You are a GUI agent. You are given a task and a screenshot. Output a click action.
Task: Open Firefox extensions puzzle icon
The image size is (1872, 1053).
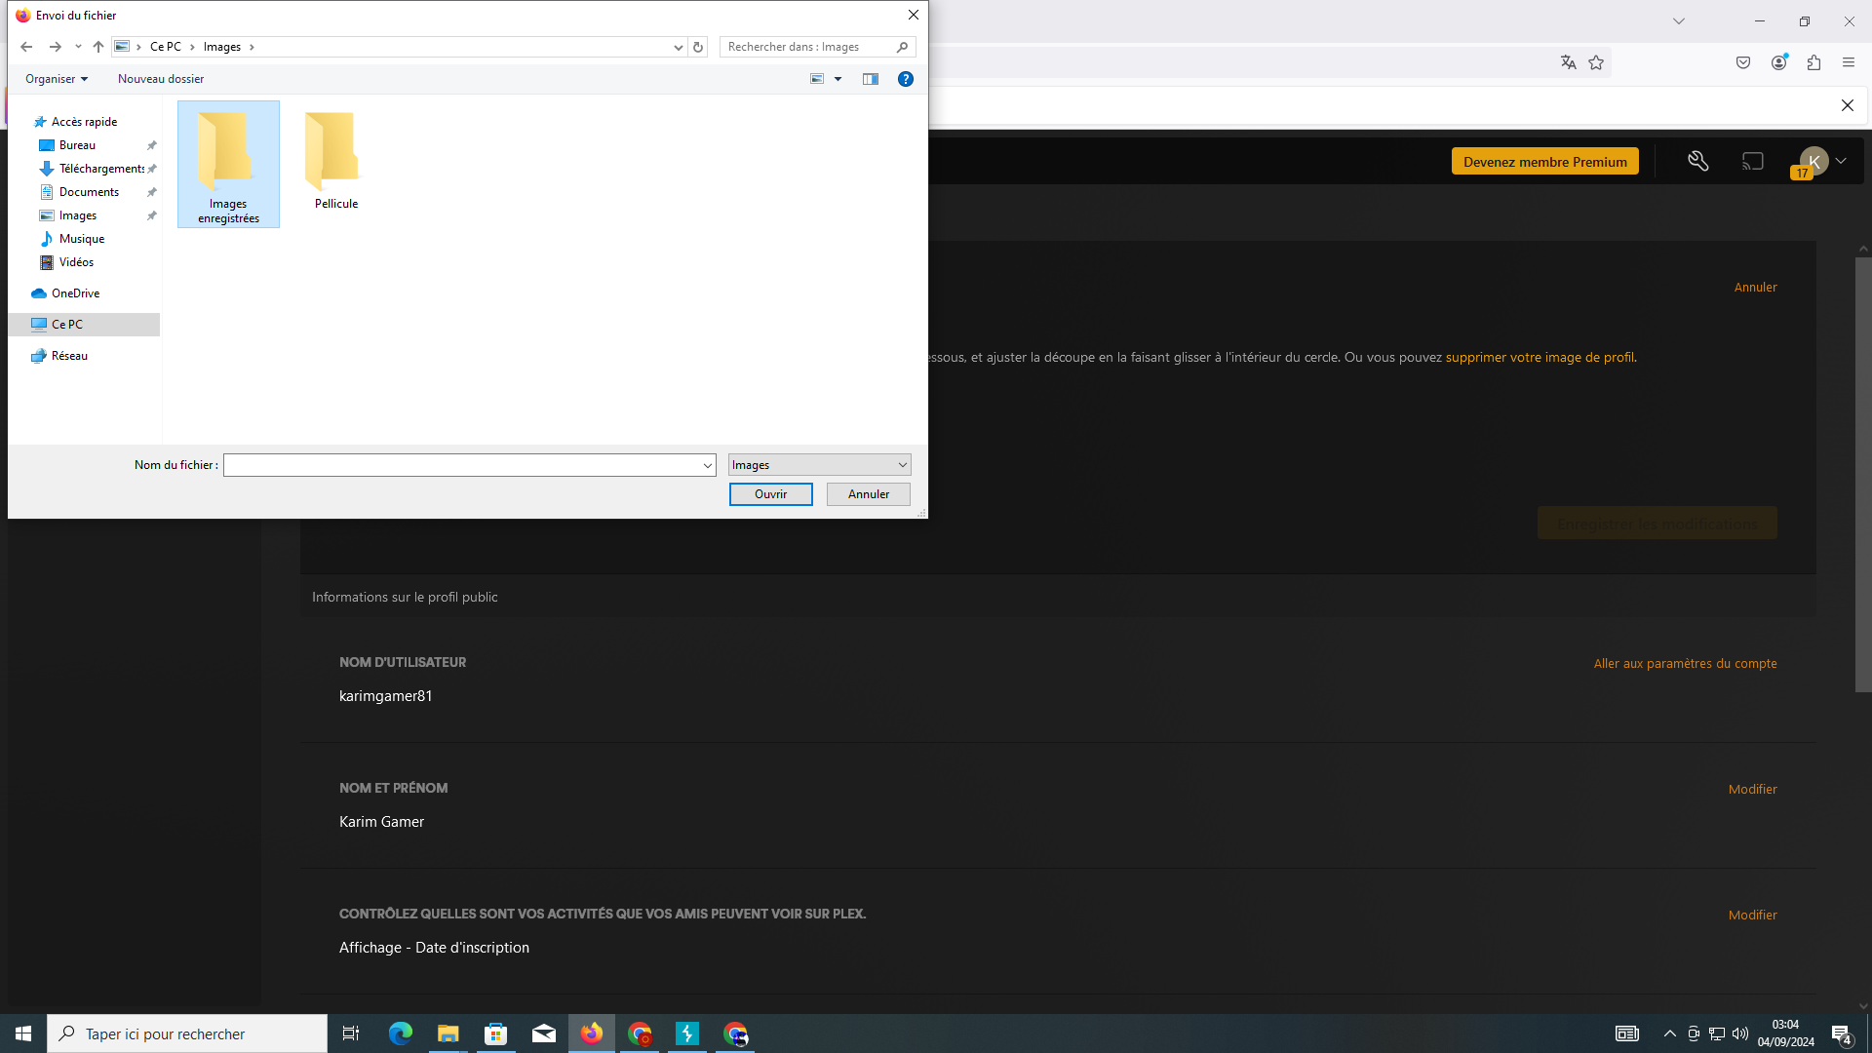point(1813,62)
